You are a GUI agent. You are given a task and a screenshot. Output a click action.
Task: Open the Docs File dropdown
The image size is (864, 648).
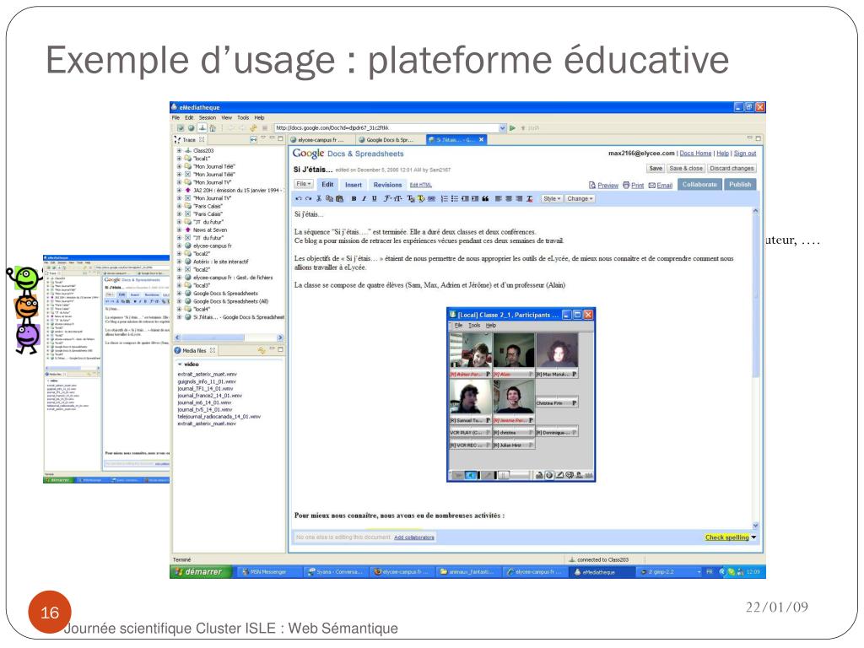(304, 184)
